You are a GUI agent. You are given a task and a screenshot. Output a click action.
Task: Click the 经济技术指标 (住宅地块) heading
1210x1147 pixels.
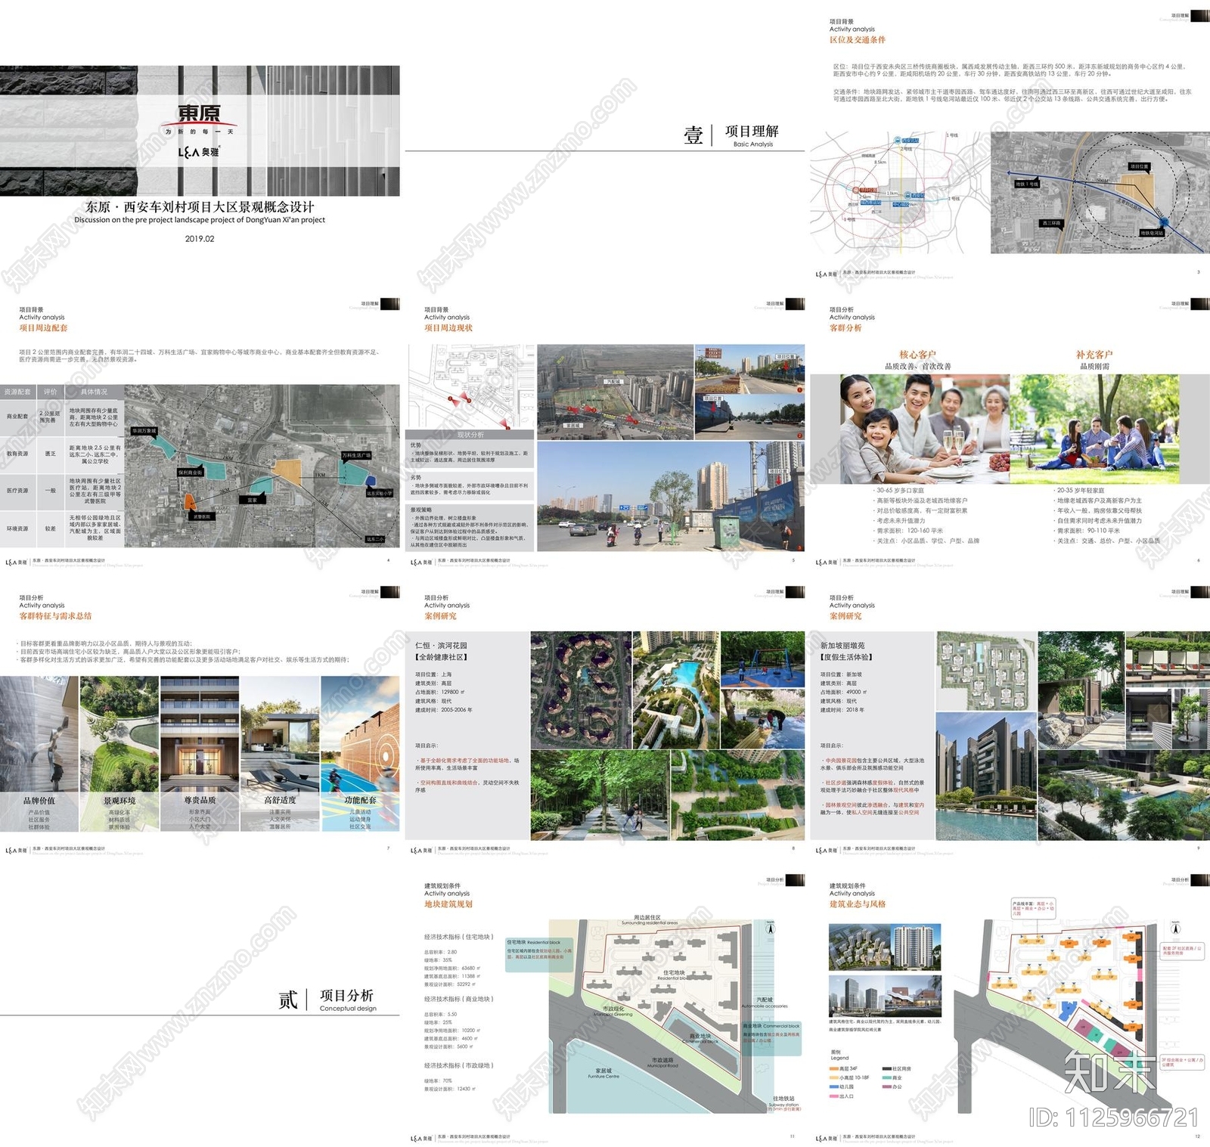pyautogui.click(x=458, y=937)
